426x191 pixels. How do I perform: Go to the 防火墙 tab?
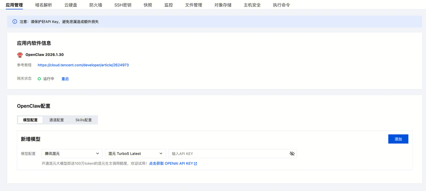pos(96,5)
